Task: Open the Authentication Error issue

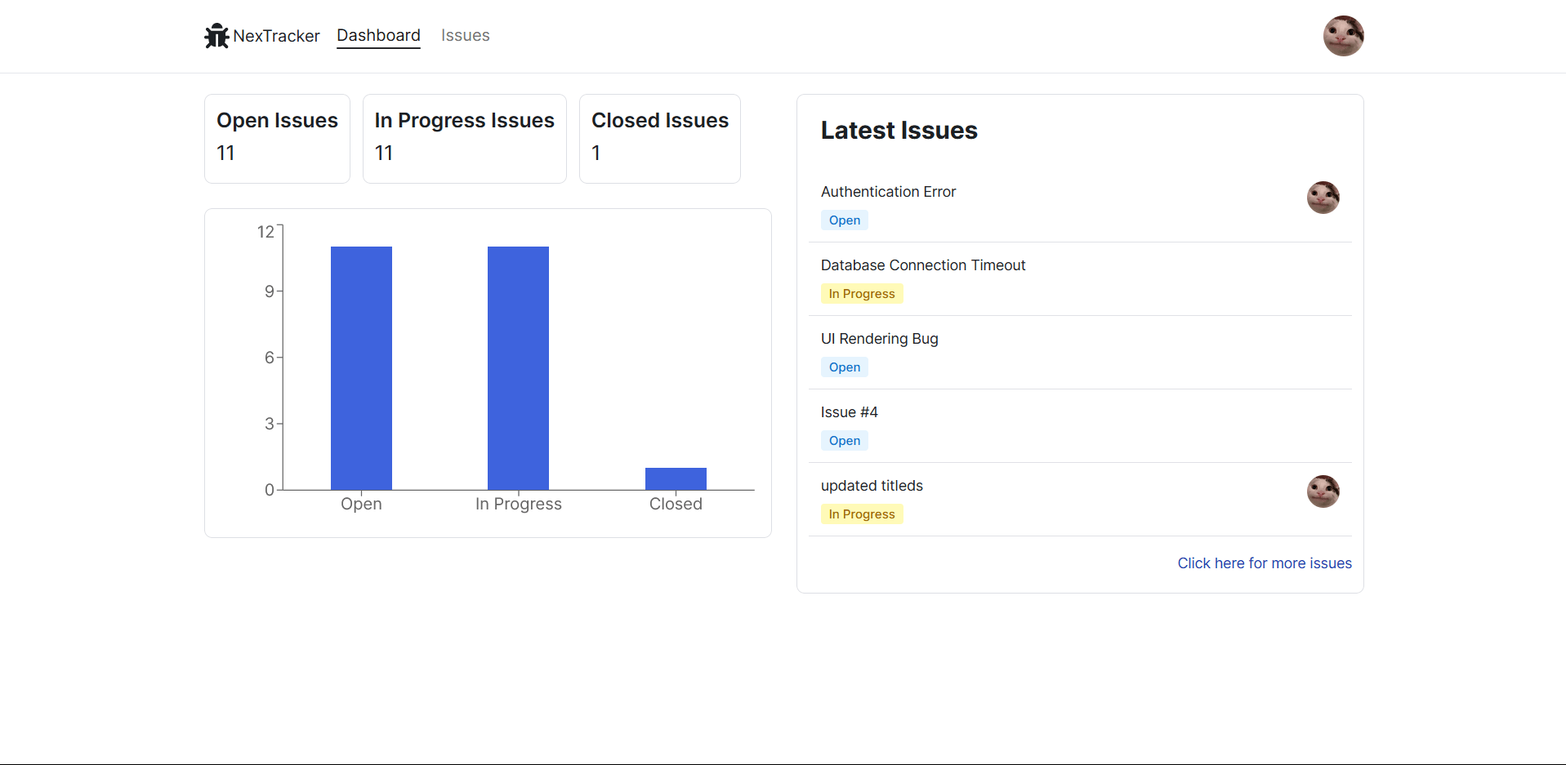Action: coord(888,192)
